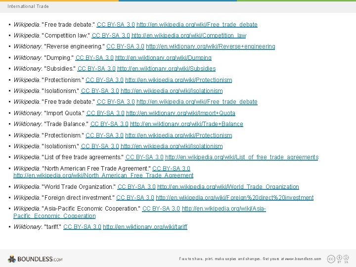Click CC BY-SA 3.0 beside World Trade Organization

(x=136, y=187)
